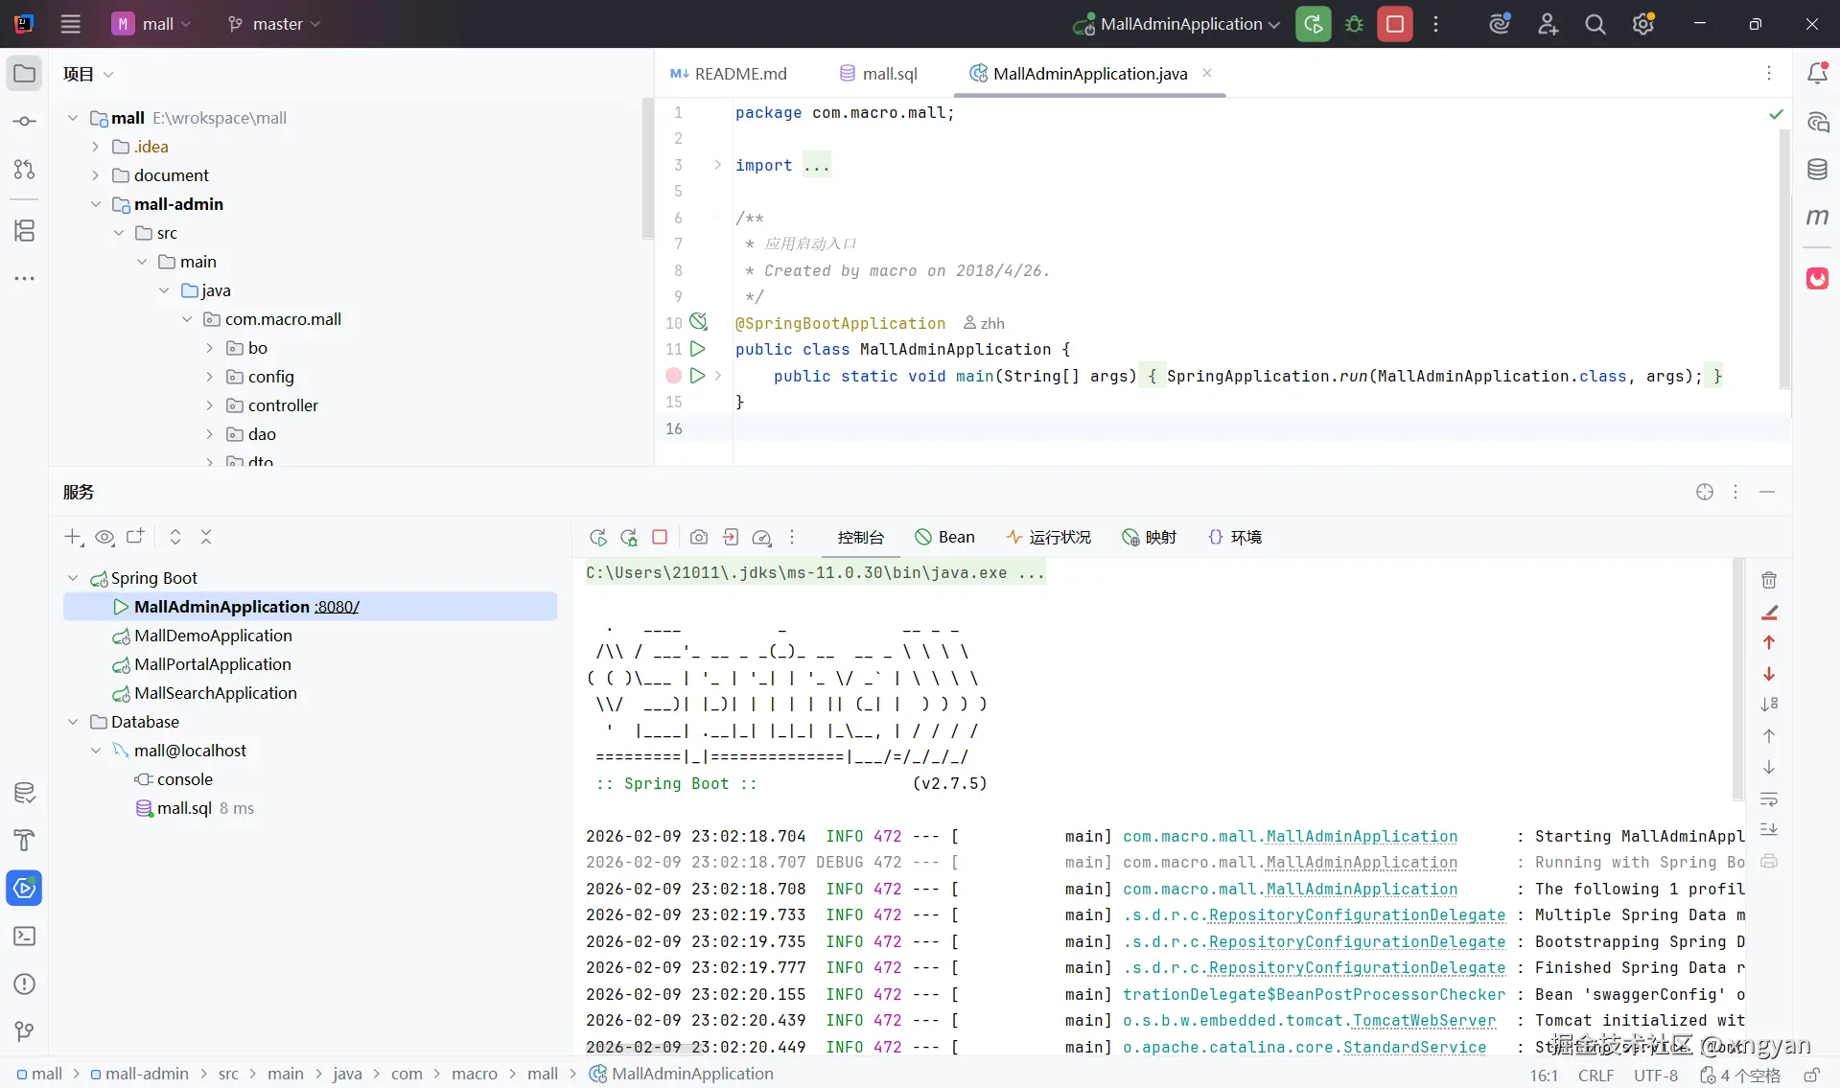
Task: Select MallPortalApplication in the Services tree
Action: (213, 664)
